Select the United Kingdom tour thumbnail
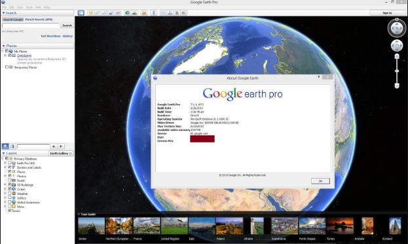Image resolution: width=408 pixels, height=244 pixels. (174, 226)
